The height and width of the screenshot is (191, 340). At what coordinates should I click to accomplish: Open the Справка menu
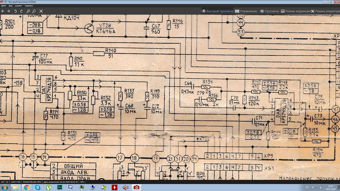coord(29,6)
